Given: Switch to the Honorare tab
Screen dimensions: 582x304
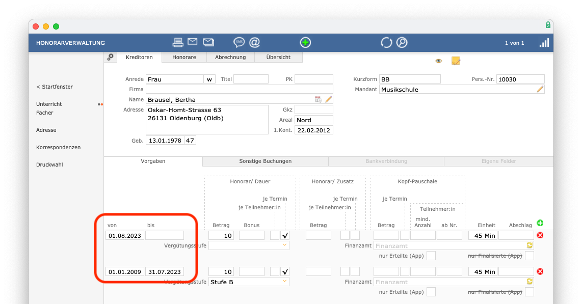Looking at the screenshot, I should coord(184,57).
